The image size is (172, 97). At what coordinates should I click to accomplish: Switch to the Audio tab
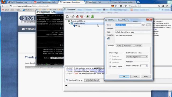119,46
